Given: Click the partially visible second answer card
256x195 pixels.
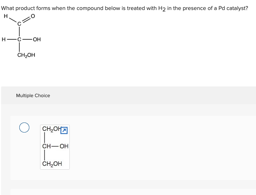Looking at the screenshot, I should tap(133, 192).
